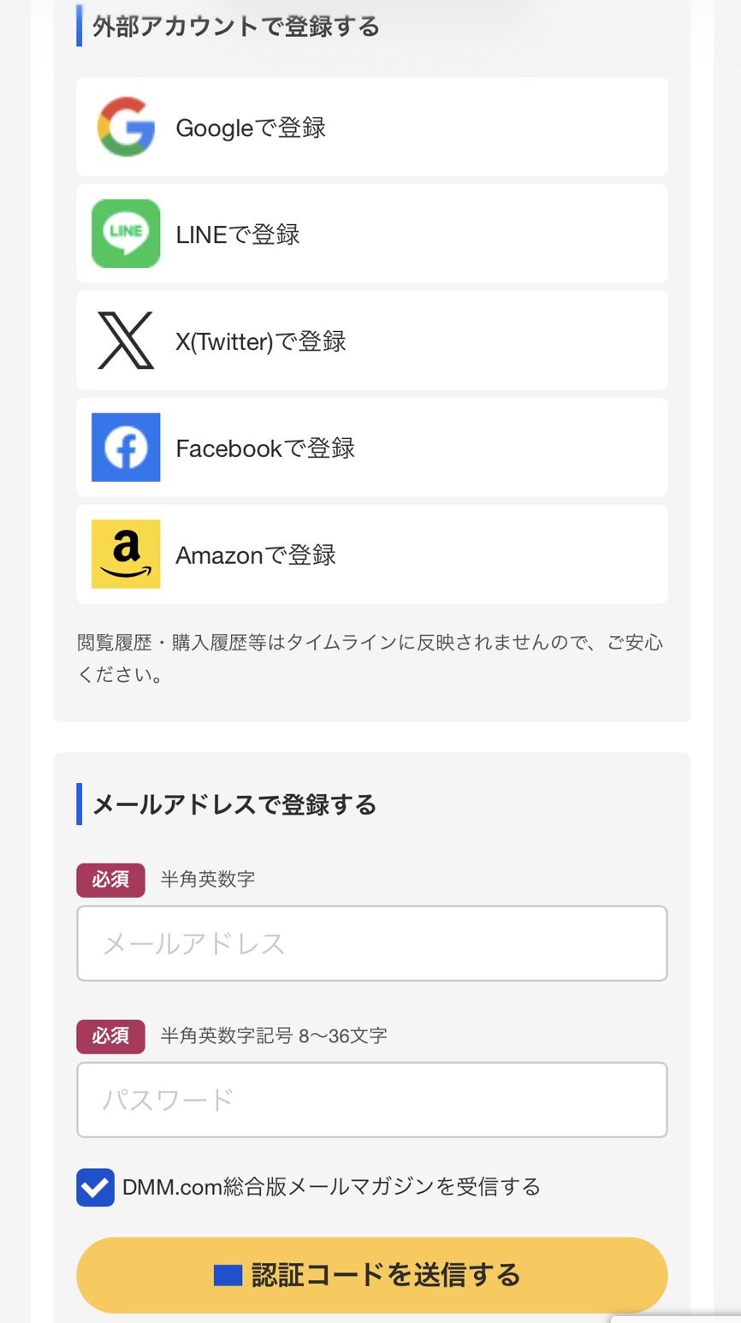Click the Google logo icon
The width and height of the screenshot is (741, 1323).
(126, 127)
